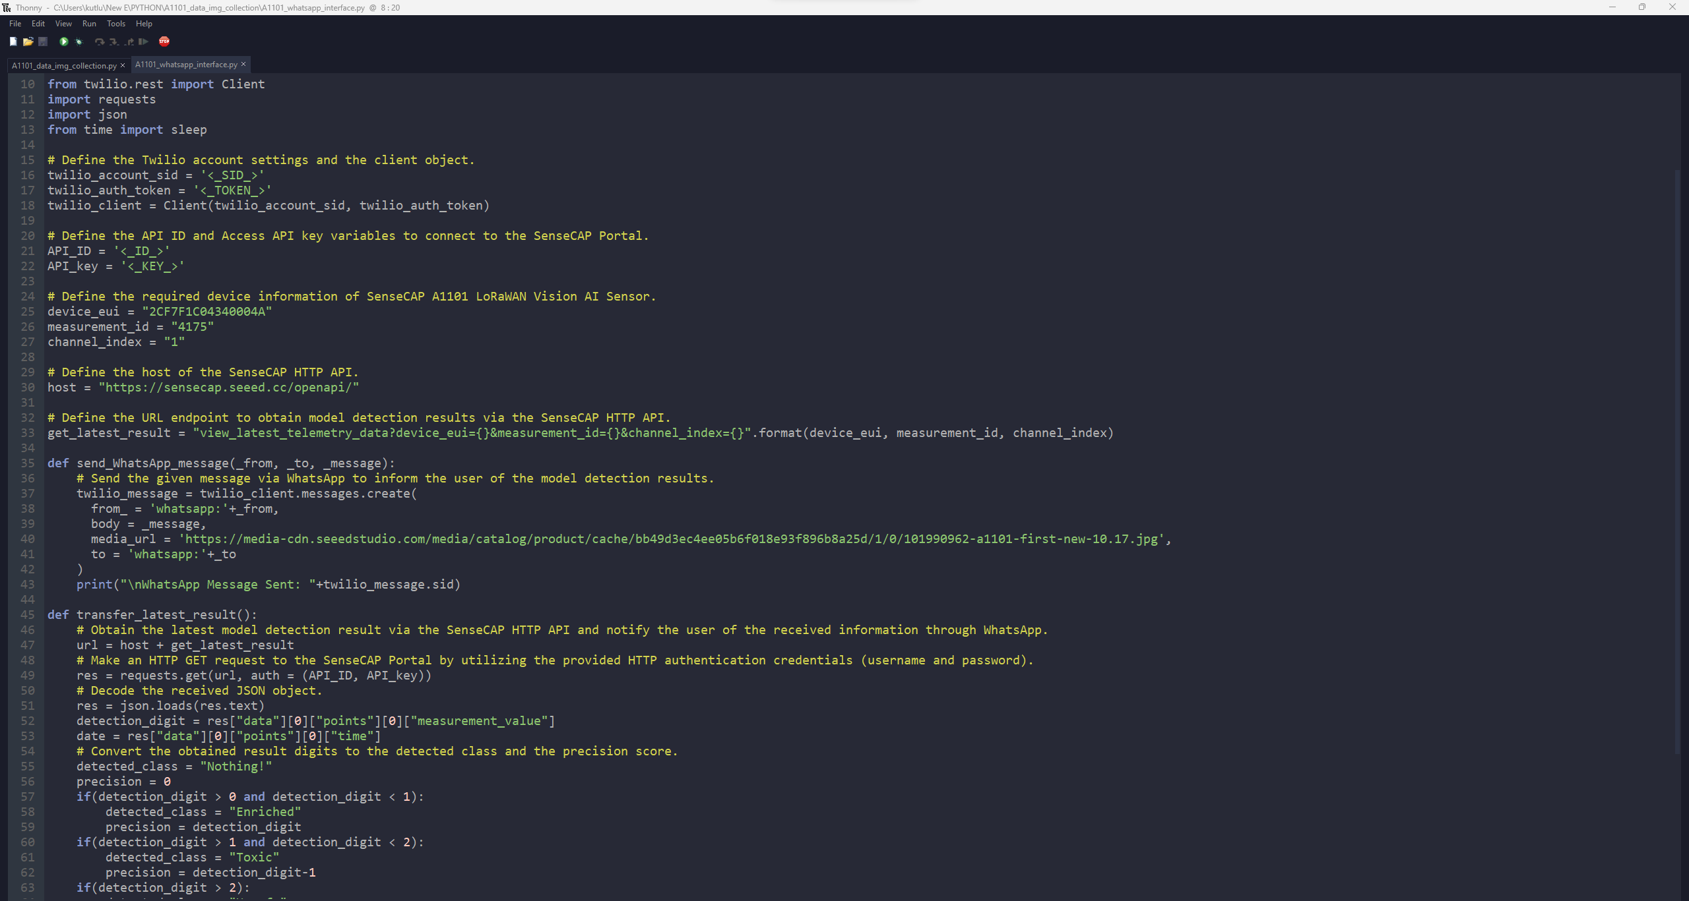
Task: Save the current script
Action: pos(42,42)
